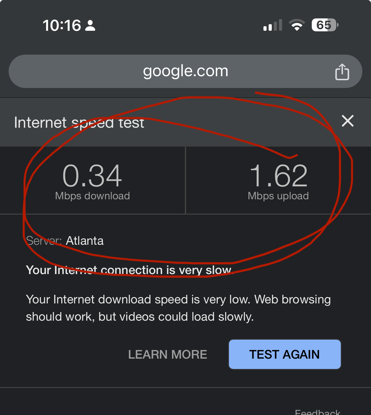Open the Feedback link at bottom
The width and height of the screenshot is (371, 415).
point(318,412)
